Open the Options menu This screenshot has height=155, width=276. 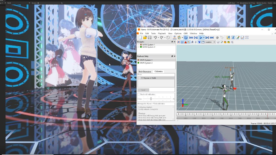click(x=178, y=33)
